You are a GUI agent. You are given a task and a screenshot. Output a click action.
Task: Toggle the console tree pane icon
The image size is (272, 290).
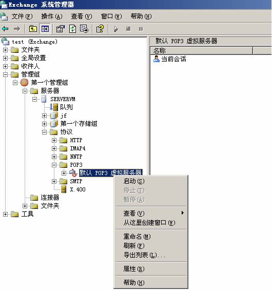coord(45,29)
